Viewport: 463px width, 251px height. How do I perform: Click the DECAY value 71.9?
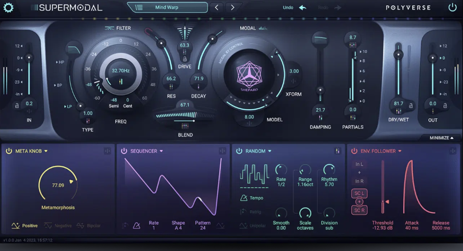(x=199, y=79)
